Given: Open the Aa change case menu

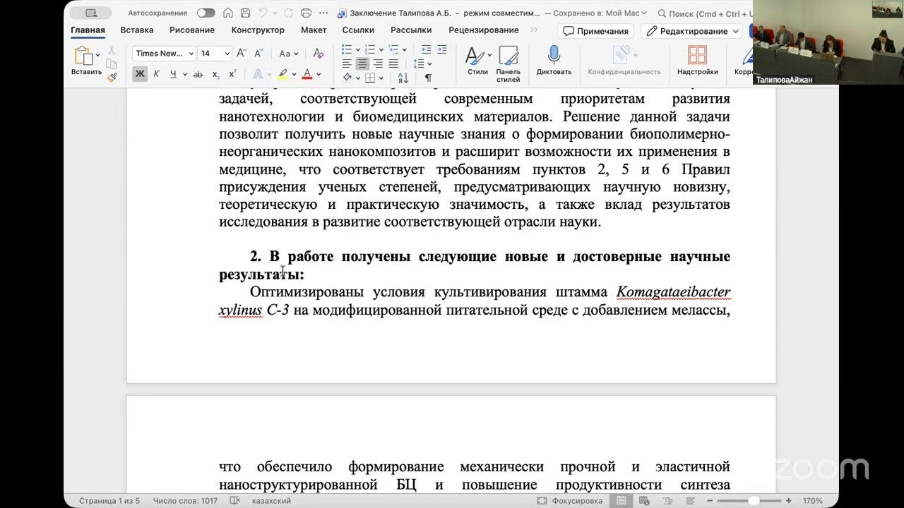Looking at the screenshot, I should (287, 54).
